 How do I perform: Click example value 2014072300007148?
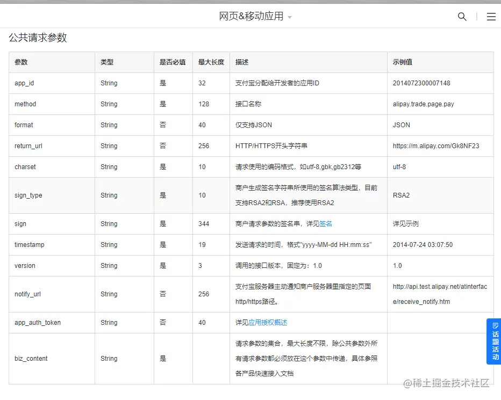(x=421, y=83)
